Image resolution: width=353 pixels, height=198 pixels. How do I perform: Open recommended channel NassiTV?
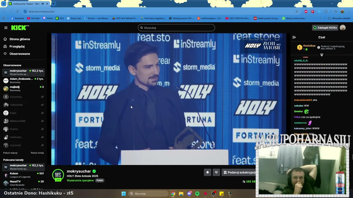click(x=23, y=183)
